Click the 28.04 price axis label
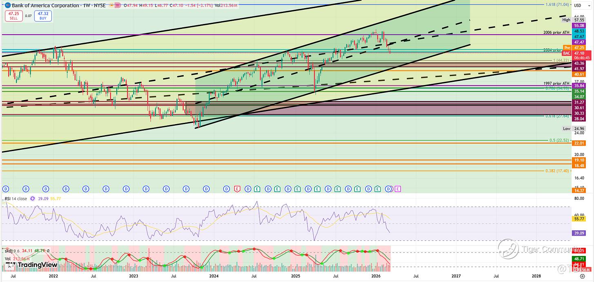Screen dimensions: 594x282 click(578, 118)
